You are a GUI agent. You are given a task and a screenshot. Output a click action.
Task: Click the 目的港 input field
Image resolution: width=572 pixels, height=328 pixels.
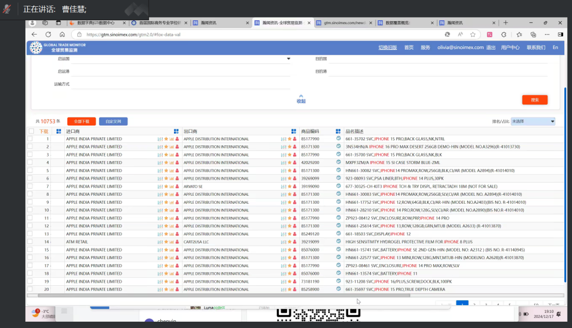pos(437,72)
